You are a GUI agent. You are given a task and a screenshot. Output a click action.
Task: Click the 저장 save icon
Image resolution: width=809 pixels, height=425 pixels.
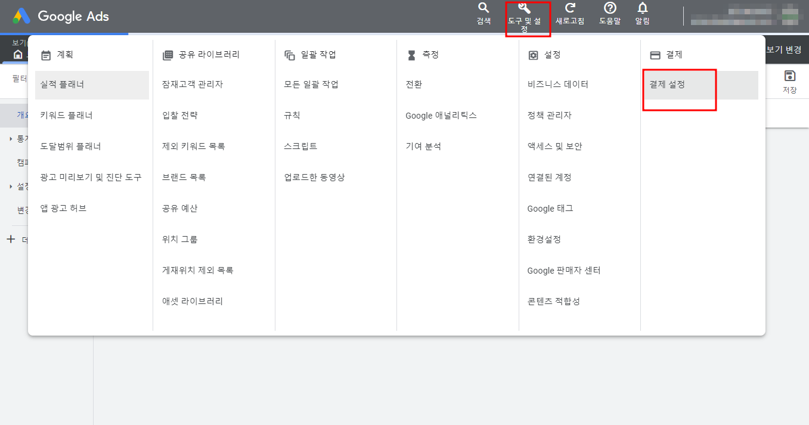[x=790, y=80]
